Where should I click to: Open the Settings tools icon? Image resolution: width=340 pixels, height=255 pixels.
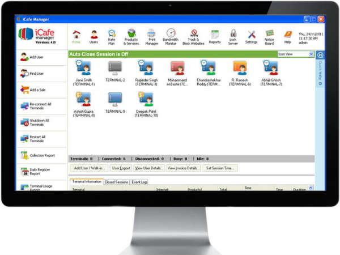click(251, 37)
